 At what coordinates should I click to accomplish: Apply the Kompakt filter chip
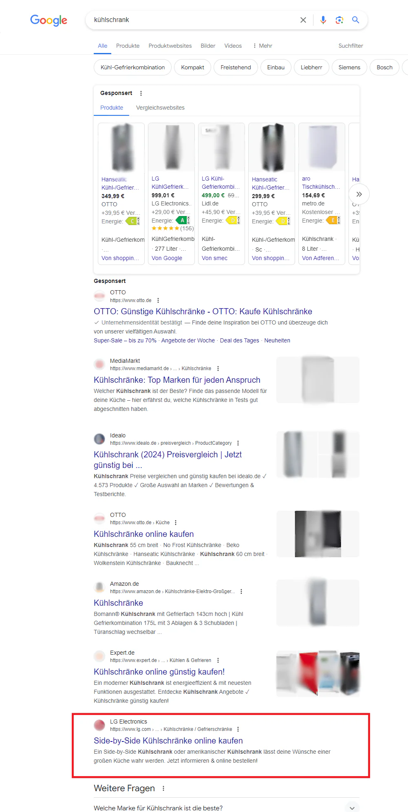pyautogui.click(x=192, y=67)
